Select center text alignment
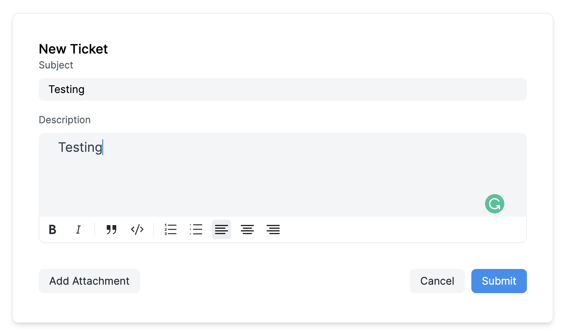 [x=247, y=230]
